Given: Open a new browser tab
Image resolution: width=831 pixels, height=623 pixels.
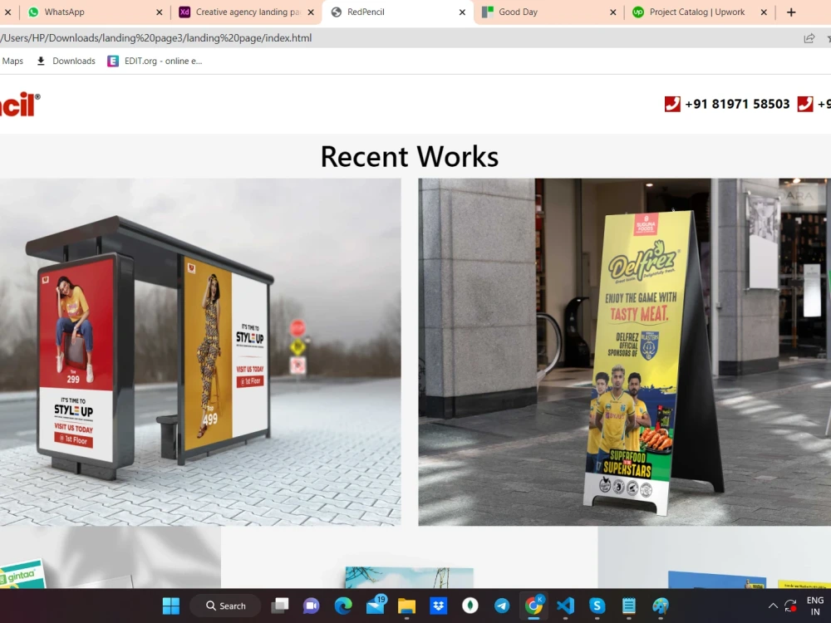Looking at the screenshot, I should [791, 12].
